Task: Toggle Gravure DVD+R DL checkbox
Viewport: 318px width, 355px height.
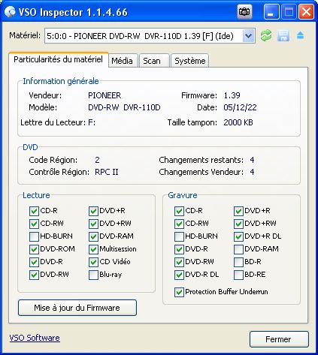Action: click(238, 236)
